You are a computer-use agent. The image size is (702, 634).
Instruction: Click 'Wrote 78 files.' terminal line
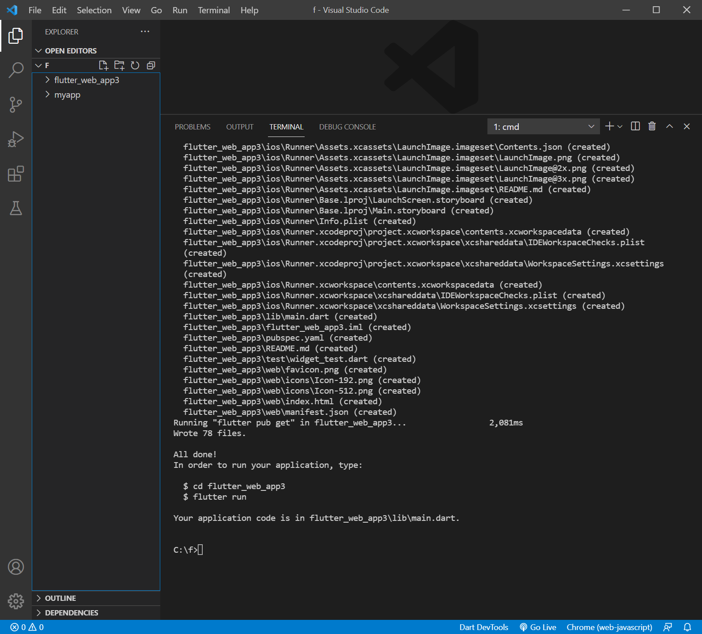pos(210,433)
